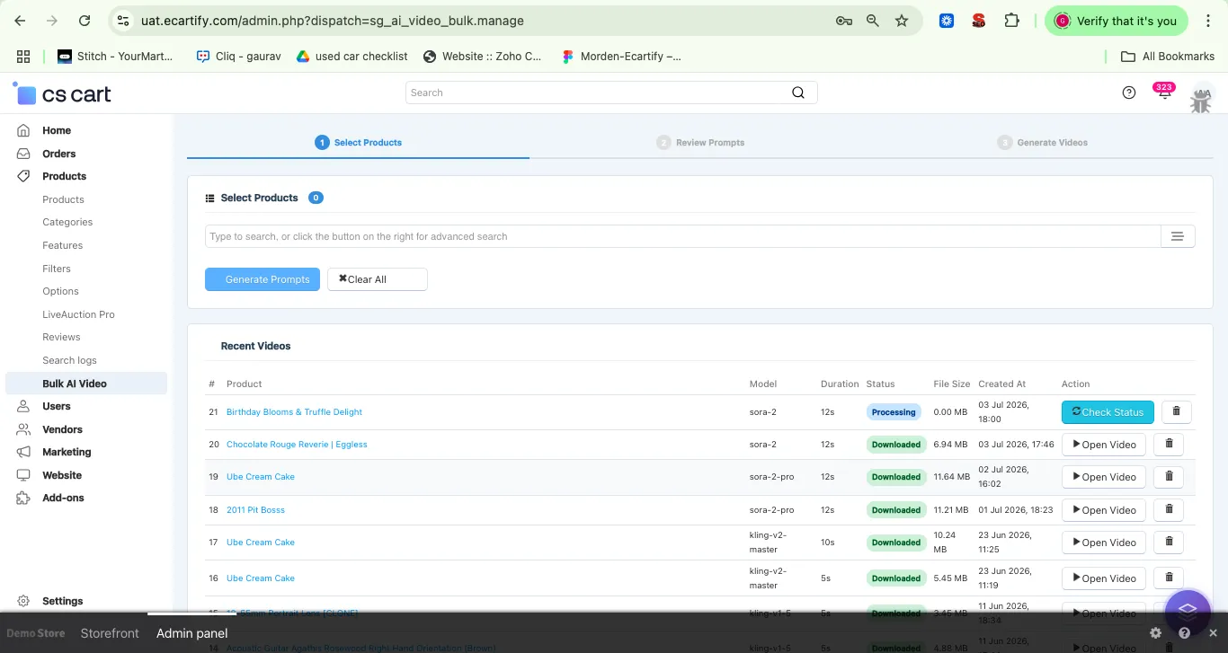The width and height of the screenshot is (1228, 653).
Task: Open Video for Chocolate Rouge Reverie
Action: pos(1105,444)
